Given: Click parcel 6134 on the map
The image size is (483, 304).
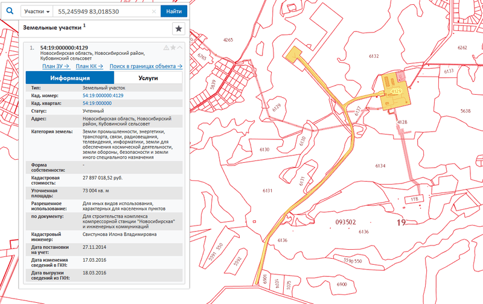Looking at the screenshot, I should click(x=380, y=165).
